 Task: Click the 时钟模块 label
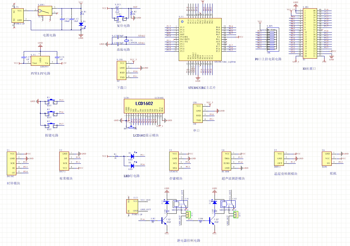(13, 183)
